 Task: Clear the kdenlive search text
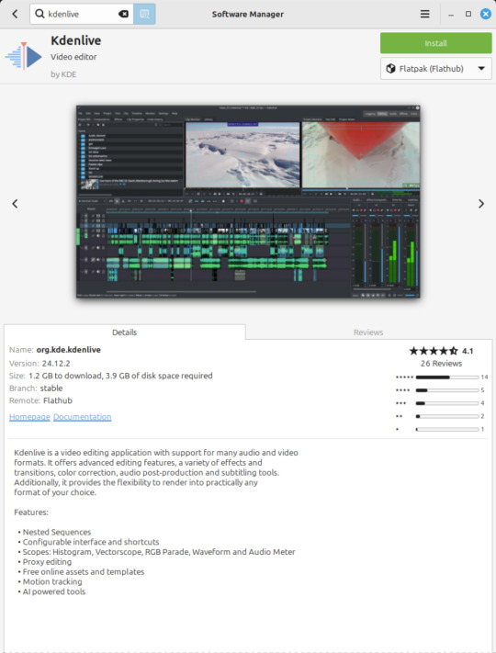tap(123, 14)
